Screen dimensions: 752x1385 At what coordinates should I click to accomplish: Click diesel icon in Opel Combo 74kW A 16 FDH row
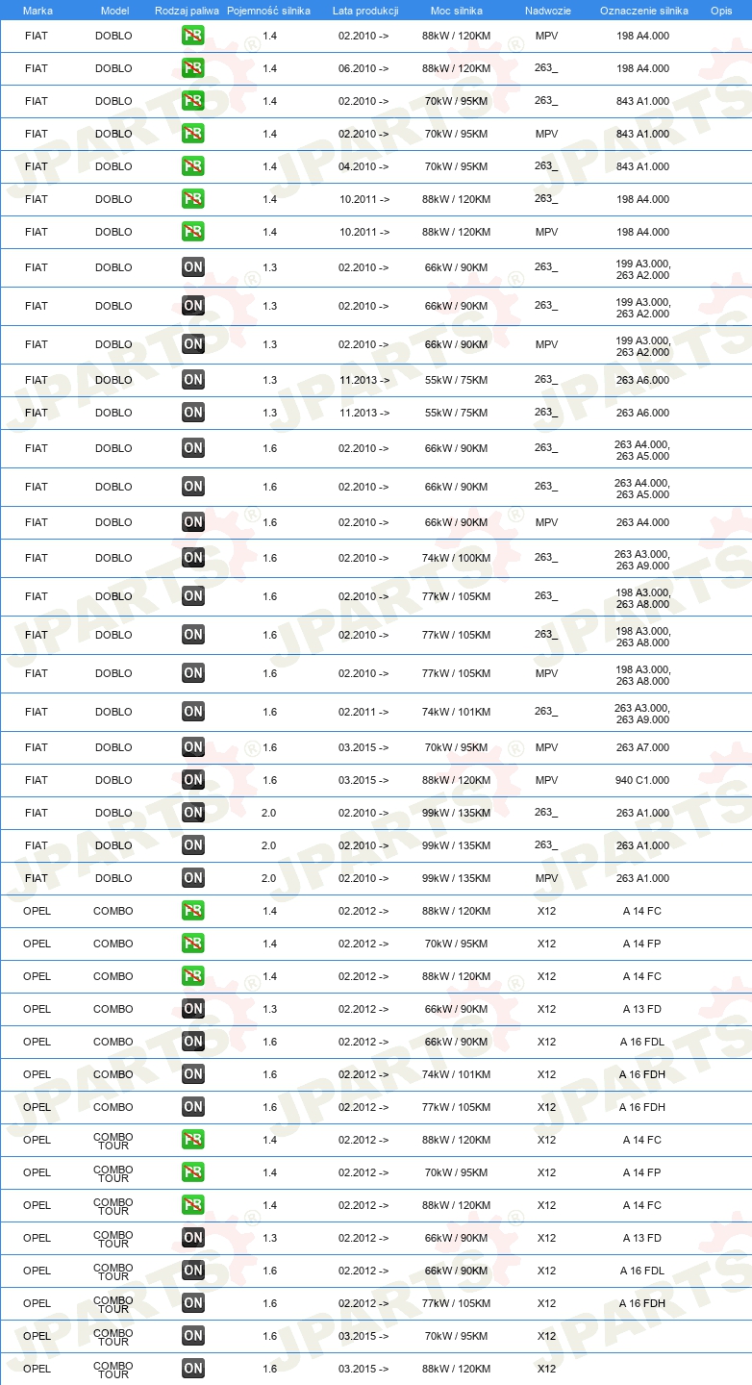(x=192, y=1074)
